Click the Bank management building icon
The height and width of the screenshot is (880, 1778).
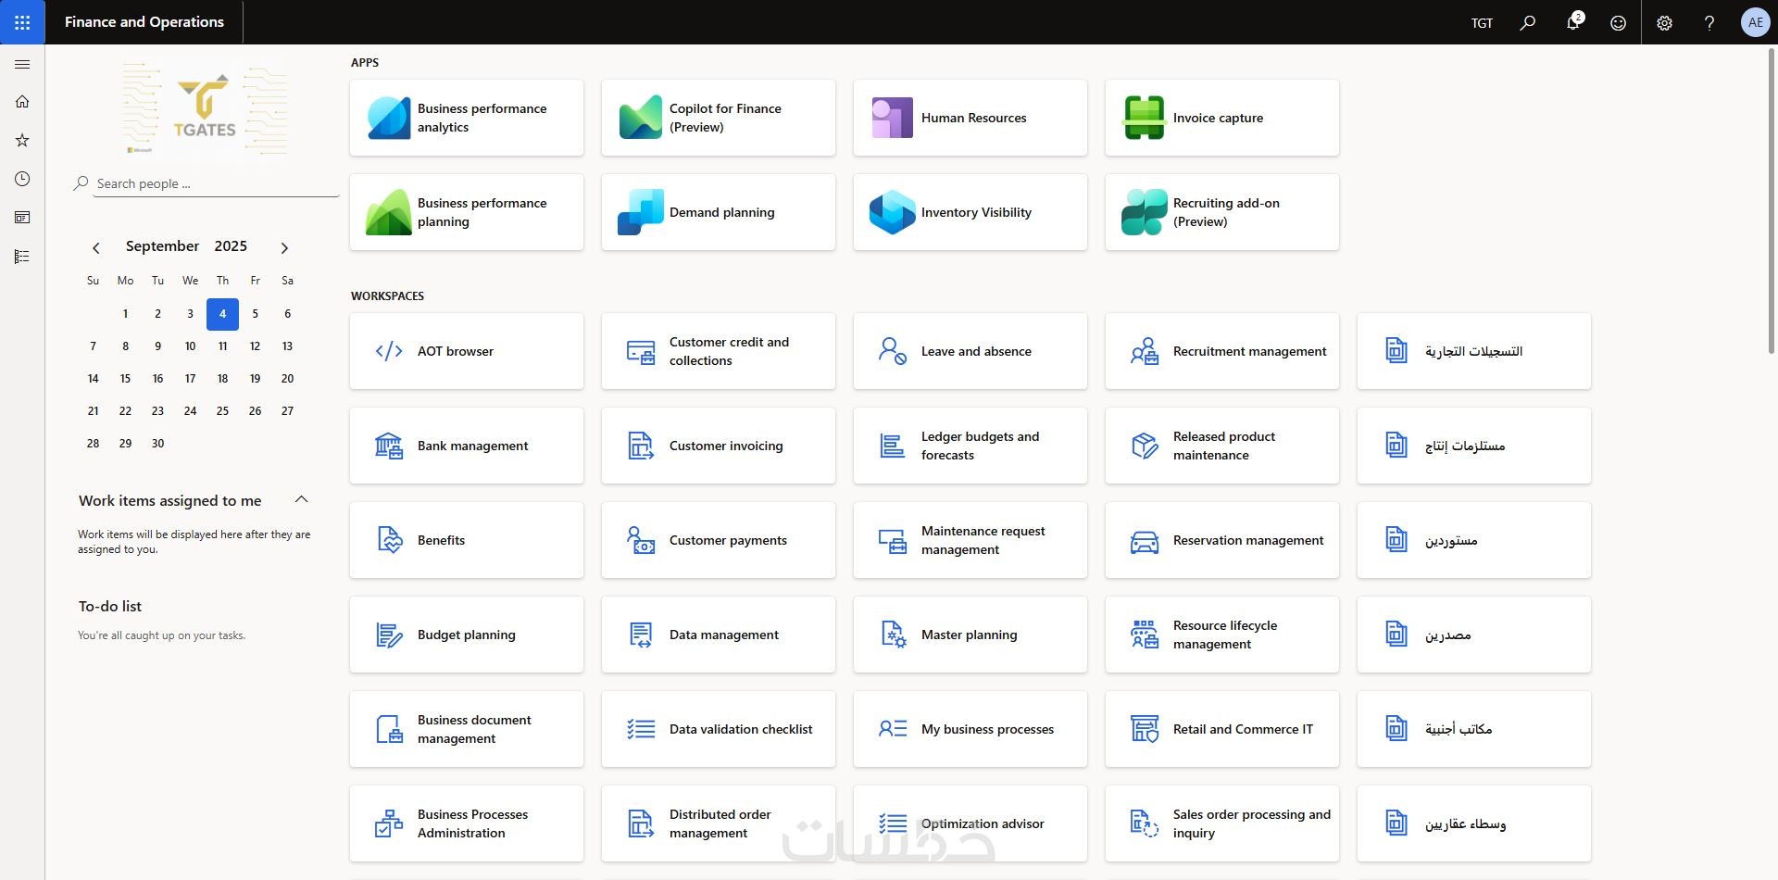click(389, 446)
